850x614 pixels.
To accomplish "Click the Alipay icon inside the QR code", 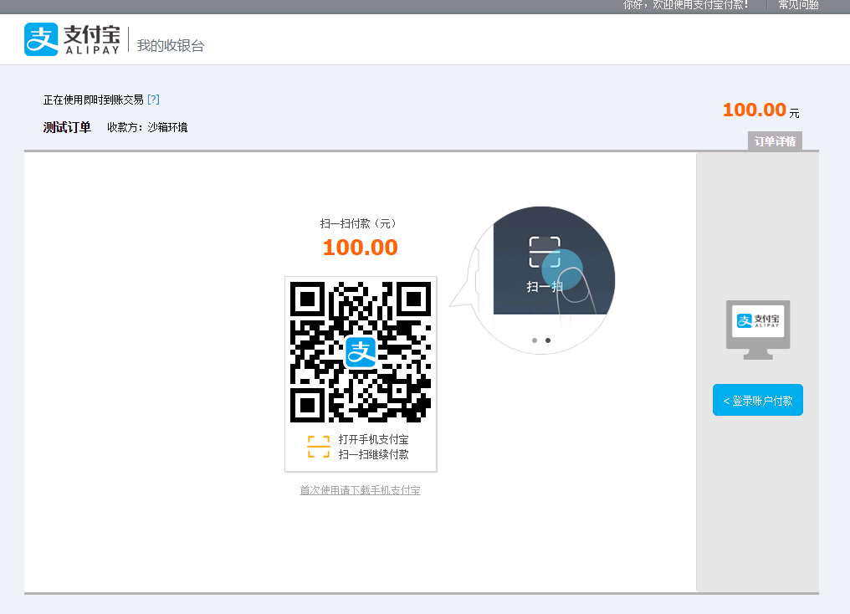I will pos(361,352).
